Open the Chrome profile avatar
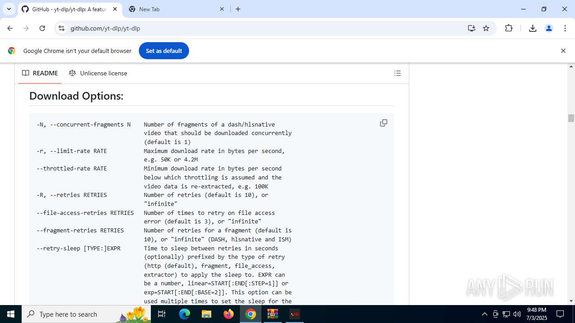This screenshot has width=575, height=323. click(x=549, y=28)
